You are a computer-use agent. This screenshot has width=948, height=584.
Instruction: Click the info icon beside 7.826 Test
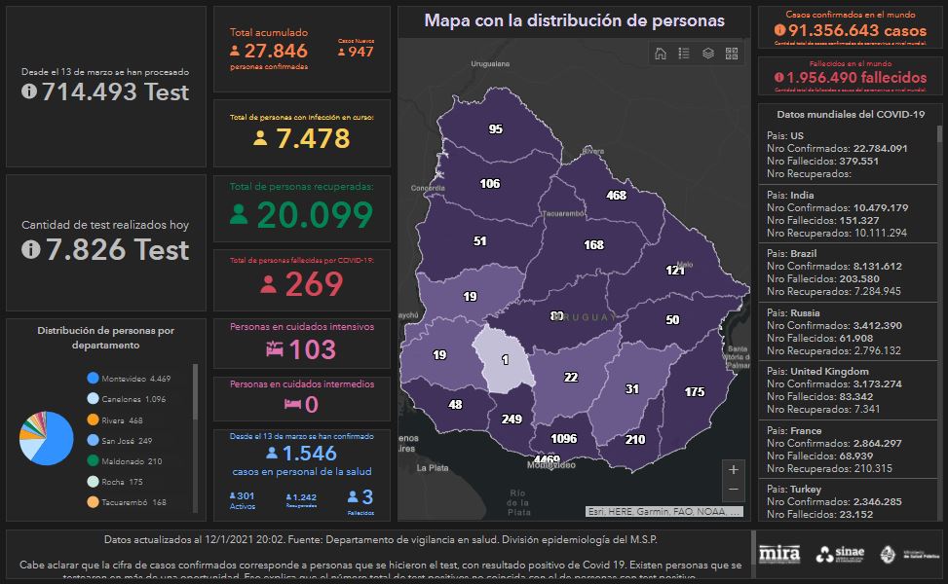click(29, 250)
